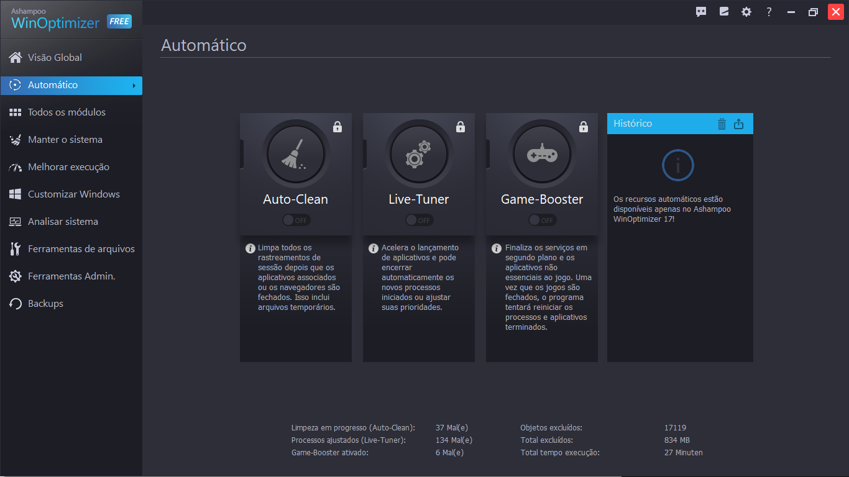Expand the Live-Tuner card side tab
The height and width of the screenshot is (477, 849).
coord(365,153)
